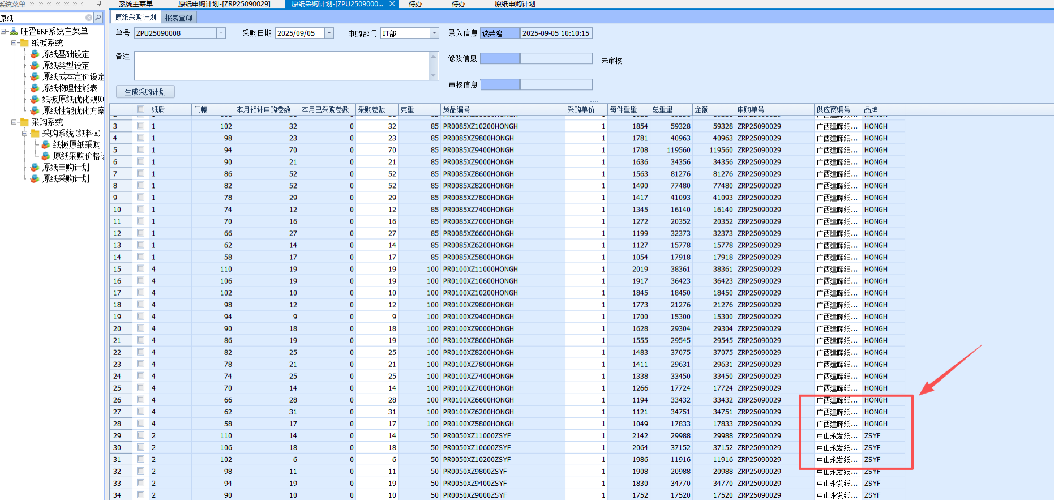
Task: Click the 原纸采购价格 module icon
Action: 46,156
